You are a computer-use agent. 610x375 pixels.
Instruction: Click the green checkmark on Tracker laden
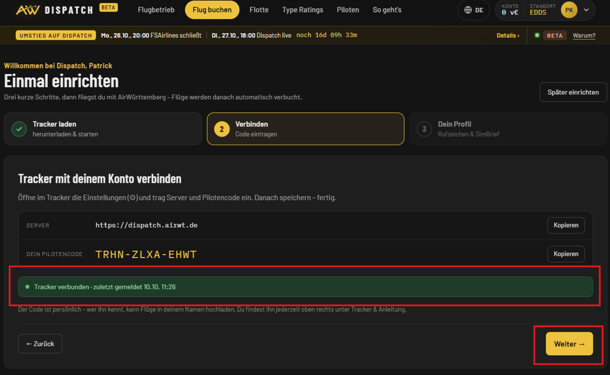tap(19, 129)
